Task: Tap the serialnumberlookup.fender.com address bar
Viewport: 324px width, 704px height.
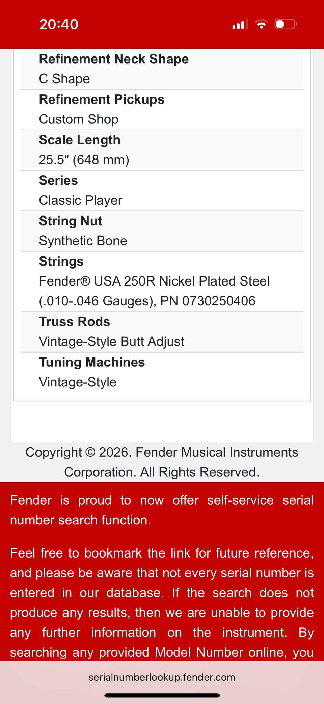Action: point(162,677)
